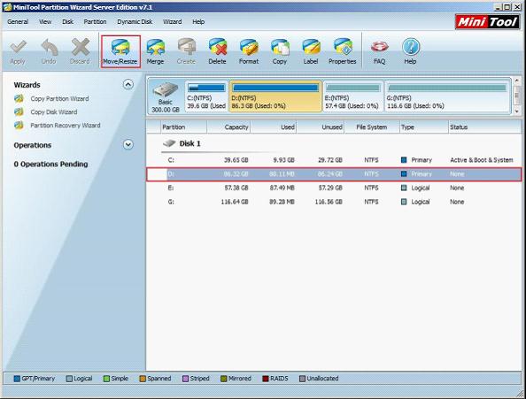The width and height of the screenshot is (526, 399).
Task: Click the Copy Partition Wizard icon
Action: point(19,98)
